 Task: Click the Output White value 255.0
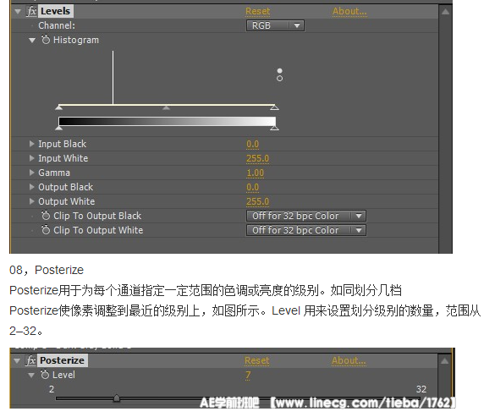[x=257, y=201]
